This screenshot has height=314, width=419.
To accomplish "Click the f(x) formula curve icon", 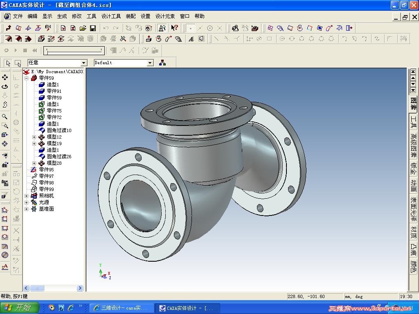I will (48, 28).
